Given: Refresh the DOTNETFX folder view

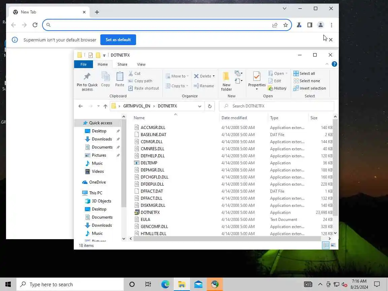Looking at the screenshot, I should point(209,106).
